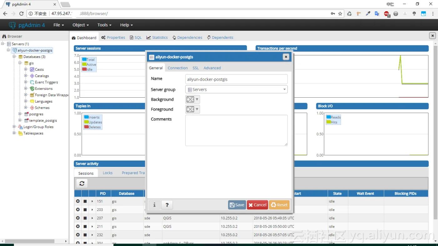Switch to the Locks tab
Screen dimensions: 438x246
pos(108,173)
